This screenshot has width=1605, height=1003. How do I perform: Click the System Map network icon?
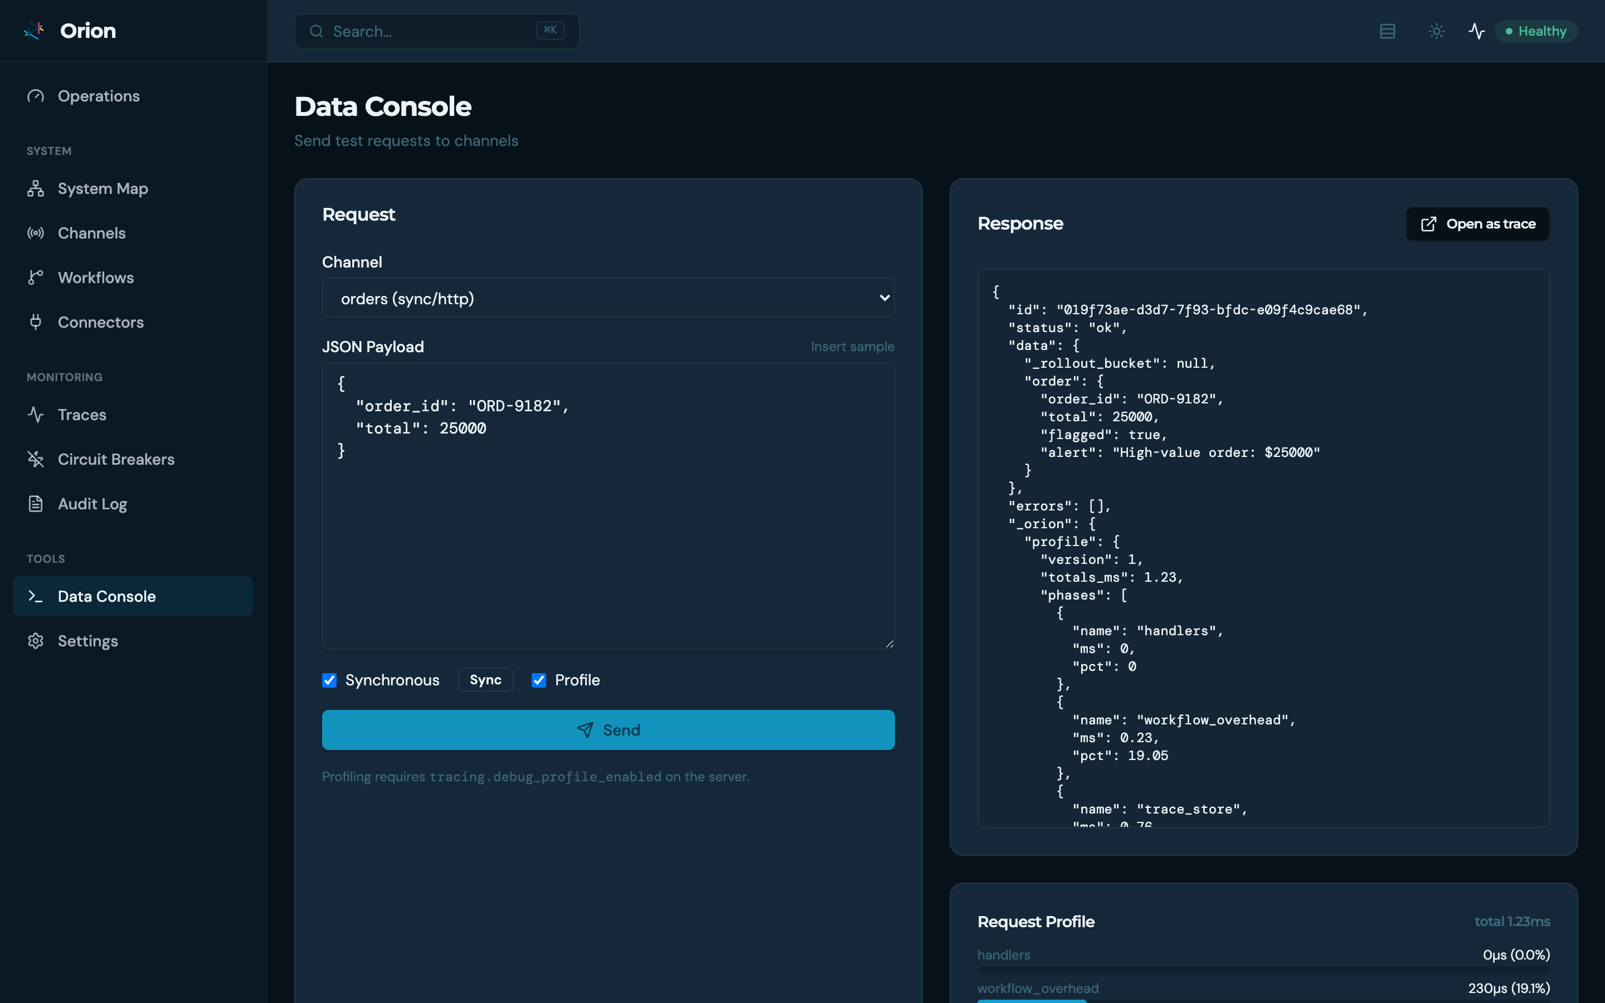36,188
